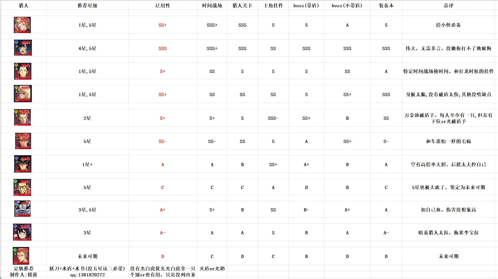498x279 pixels.
Task: Select the 泛用性 column header
Action: (162, 5)
